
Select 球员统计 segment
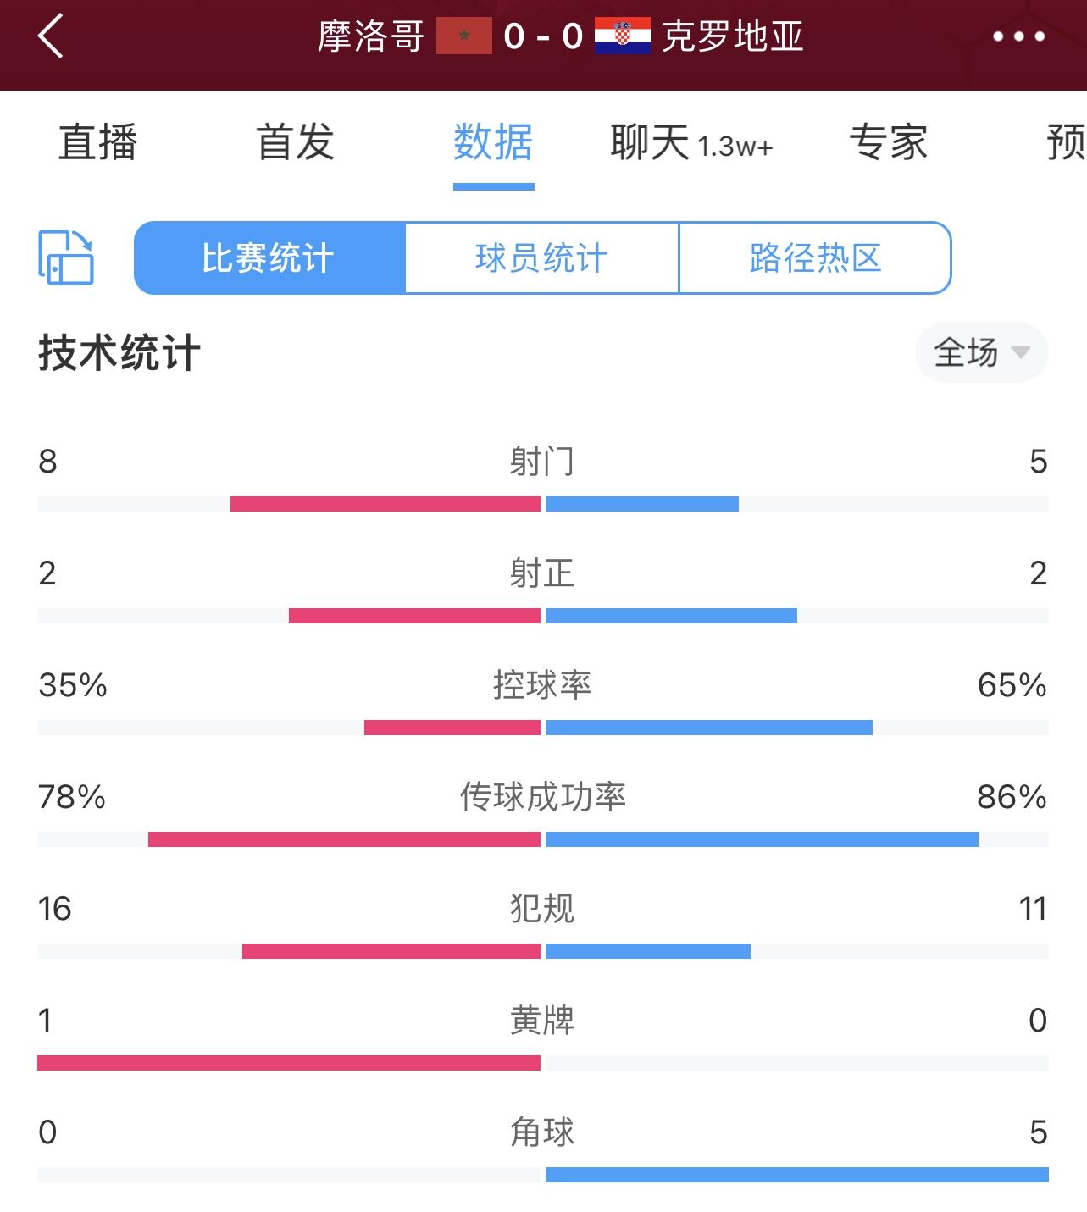click(x=542, y=258)
